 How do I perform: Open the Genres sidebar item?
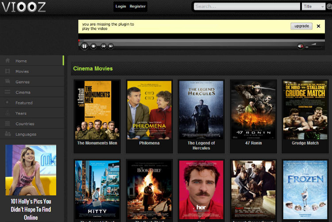[x=22, y=82]
